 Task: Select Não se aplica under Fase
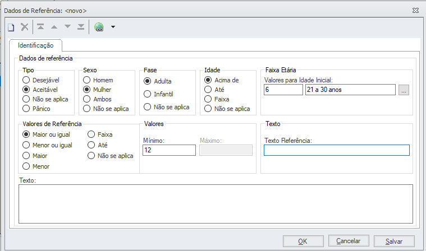click(166, 107)
